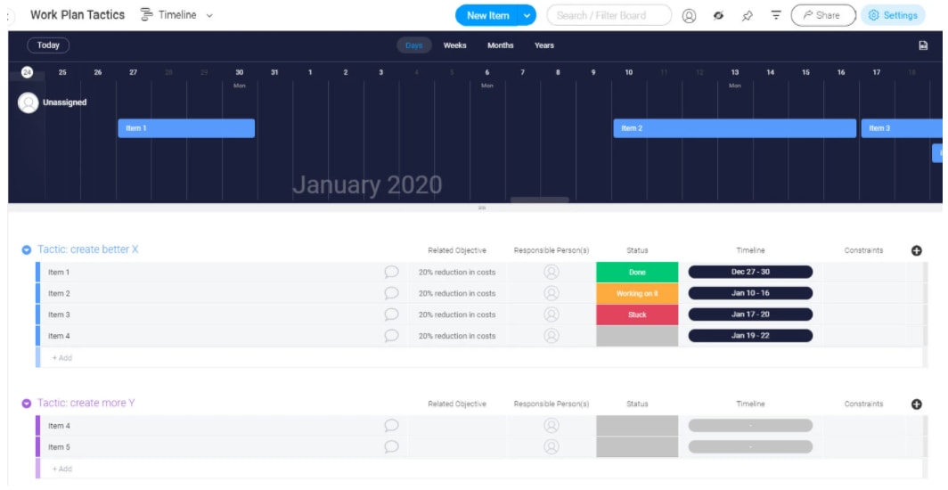Open the filter lines icon
Viewport: 948px width, 490px height.
point(776,16)
